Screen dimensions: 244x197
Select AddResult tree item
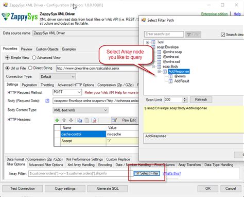pos(182,81)
